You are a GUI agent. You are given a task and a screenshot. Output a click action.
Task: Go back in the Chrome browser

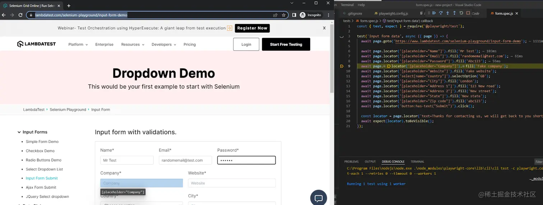pos(4,15)
